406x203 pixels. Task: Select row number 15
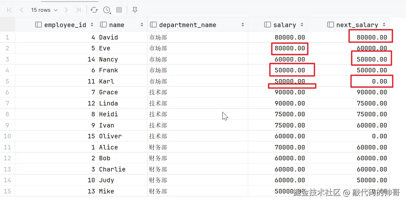(x=7, y=191)
